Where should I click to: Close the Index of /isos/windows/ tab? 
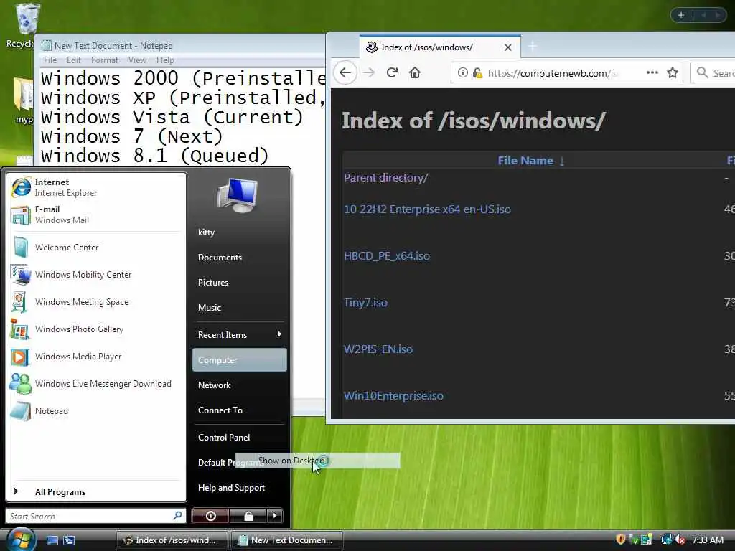[x=507, y=47]
